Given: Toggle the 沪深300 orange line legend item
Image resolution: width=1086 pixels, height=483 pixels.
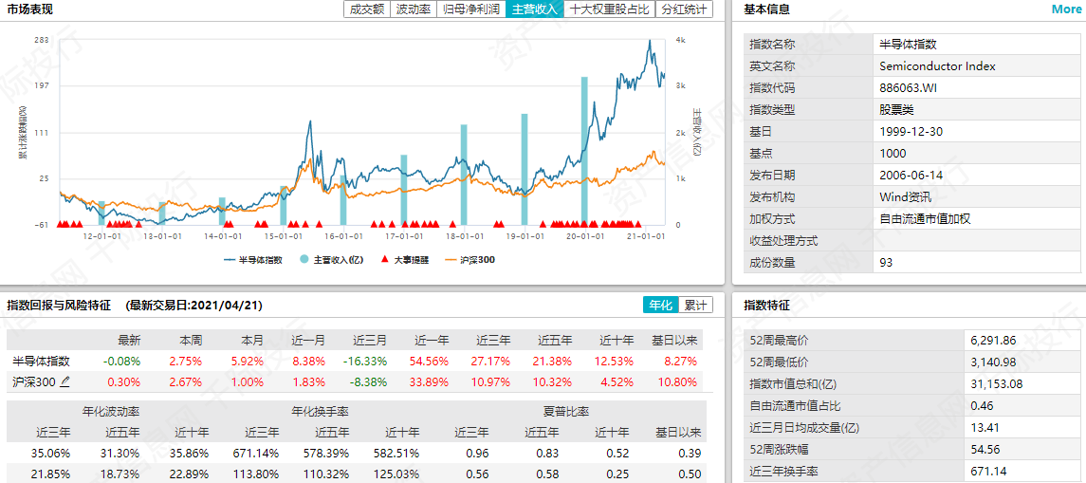Looking at the screenshot, I should pyautogui.click(x=469, y=260).
